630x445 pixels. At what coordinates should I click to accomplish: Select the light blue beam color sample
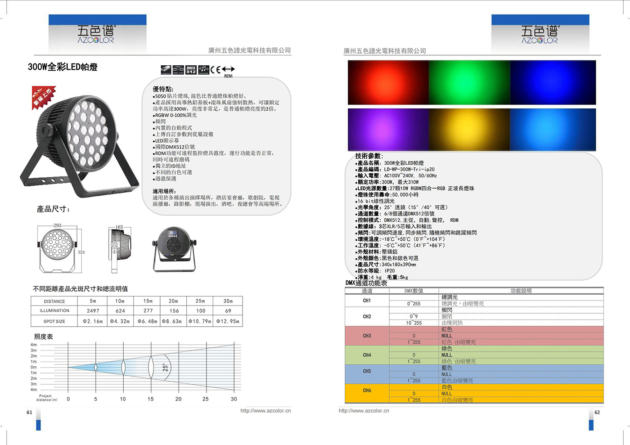553,130
